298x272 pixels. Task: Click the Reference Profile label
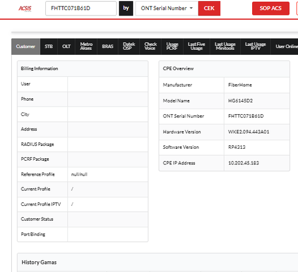click(x=38, y=174)
